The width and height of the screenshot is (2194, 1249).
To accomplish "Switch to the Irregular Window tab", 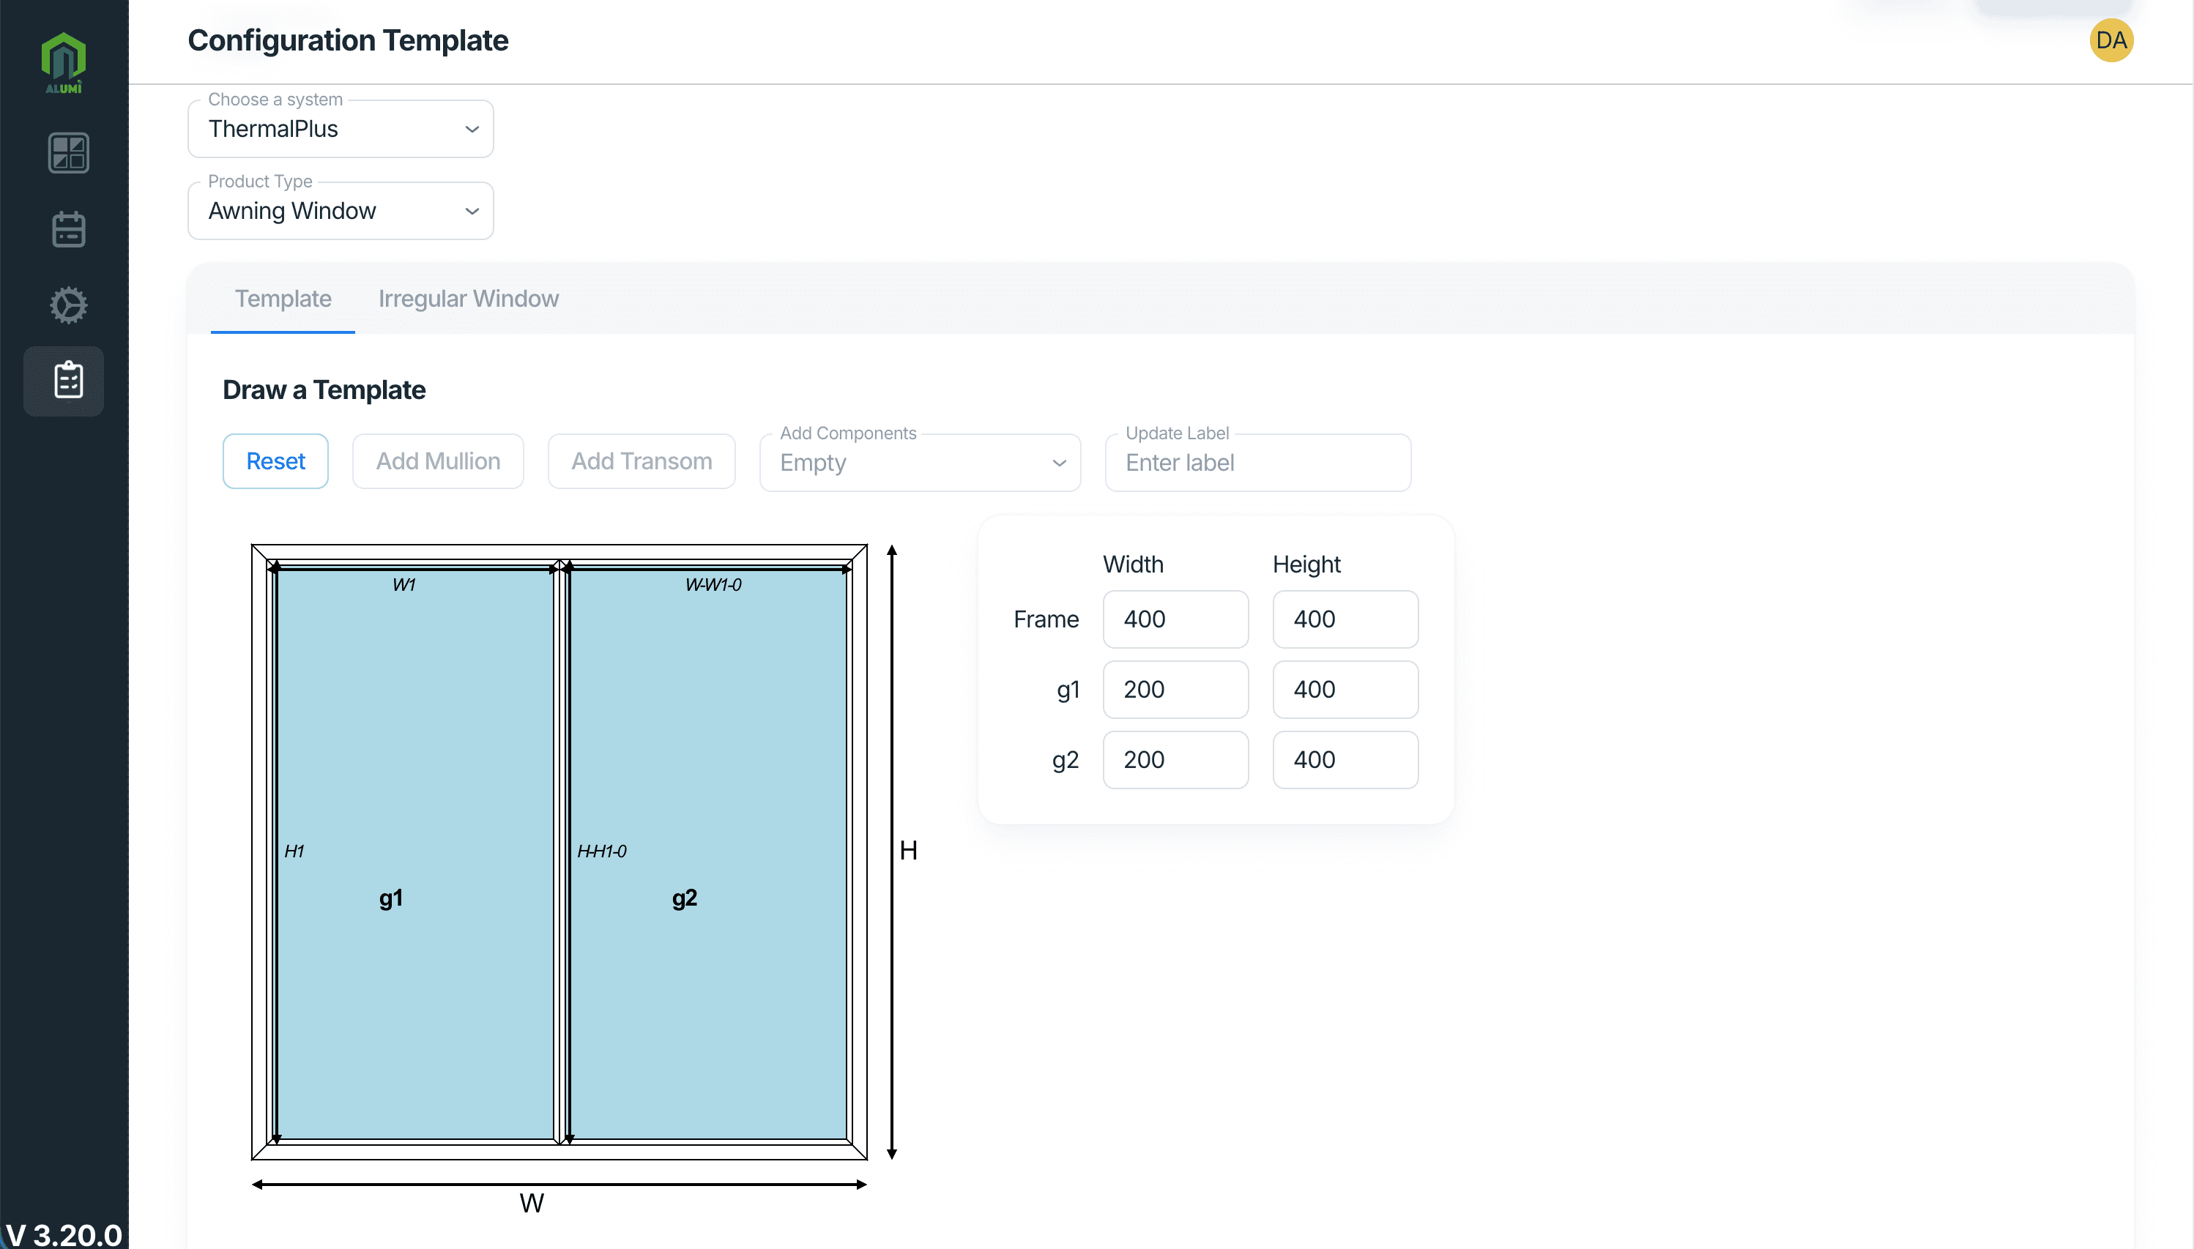I will click(469, 299).
